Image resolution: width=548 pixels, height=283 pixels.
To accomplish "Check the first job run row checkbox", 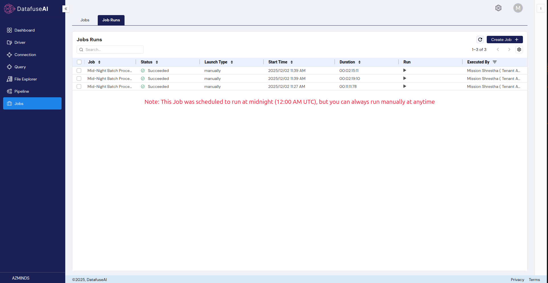I will pyautogui.click(x=79, y=71).
